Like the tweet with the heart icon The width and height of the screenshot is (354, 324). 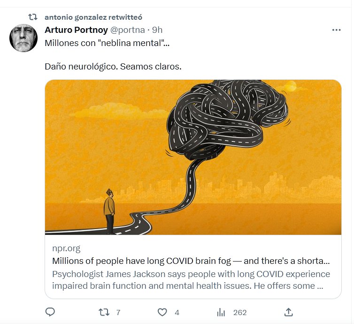pyautogui.click(x=162, y=312)
